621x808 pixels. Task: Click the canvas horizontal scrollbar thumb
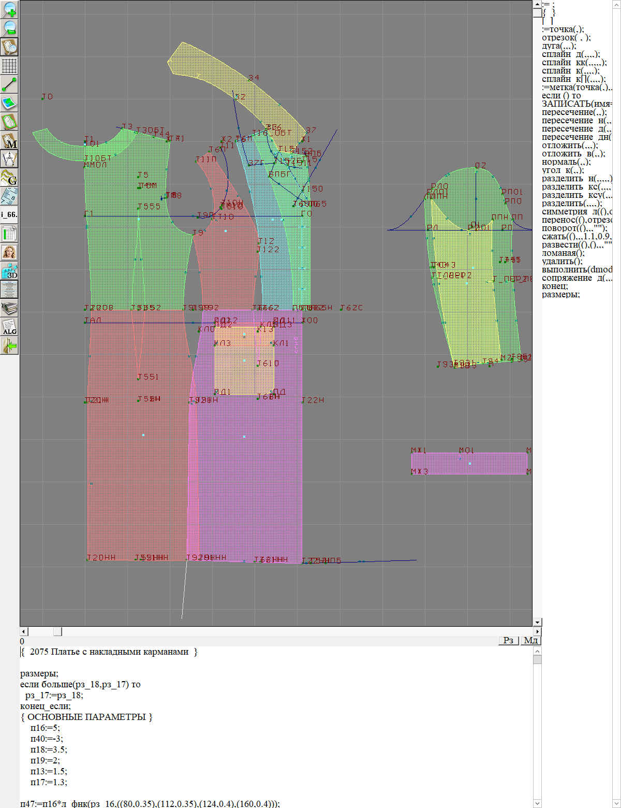point(57,631)
